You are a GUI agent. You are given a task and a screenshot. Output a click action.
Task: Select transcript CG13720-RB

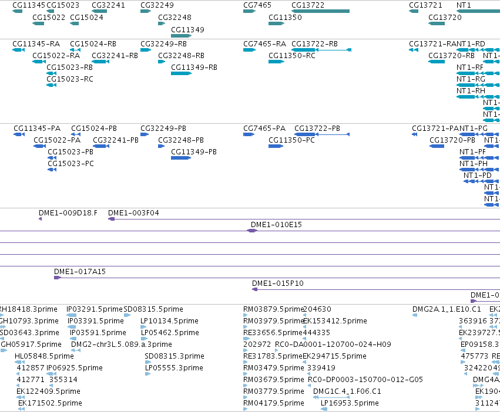437,62
